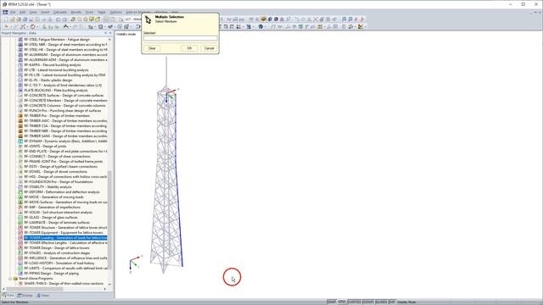Select RF-GLASS - Design of glass surfaces
The height and width of the screenshot is (305, 543).
point(51,218)
